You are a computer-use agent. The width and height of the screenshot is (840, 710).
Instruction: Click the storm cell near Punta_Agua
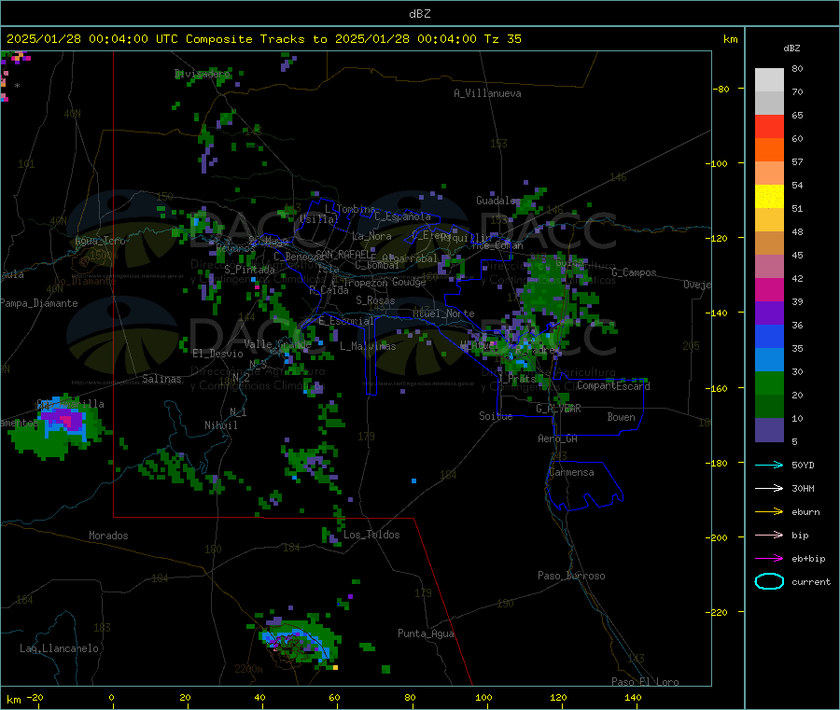(298, 642)
